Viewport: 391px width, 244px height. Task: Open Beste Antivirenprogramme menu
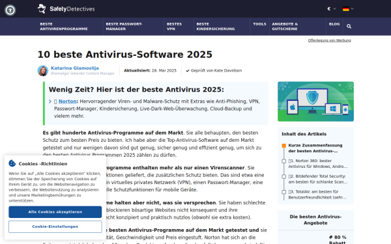tap(64, 27)
